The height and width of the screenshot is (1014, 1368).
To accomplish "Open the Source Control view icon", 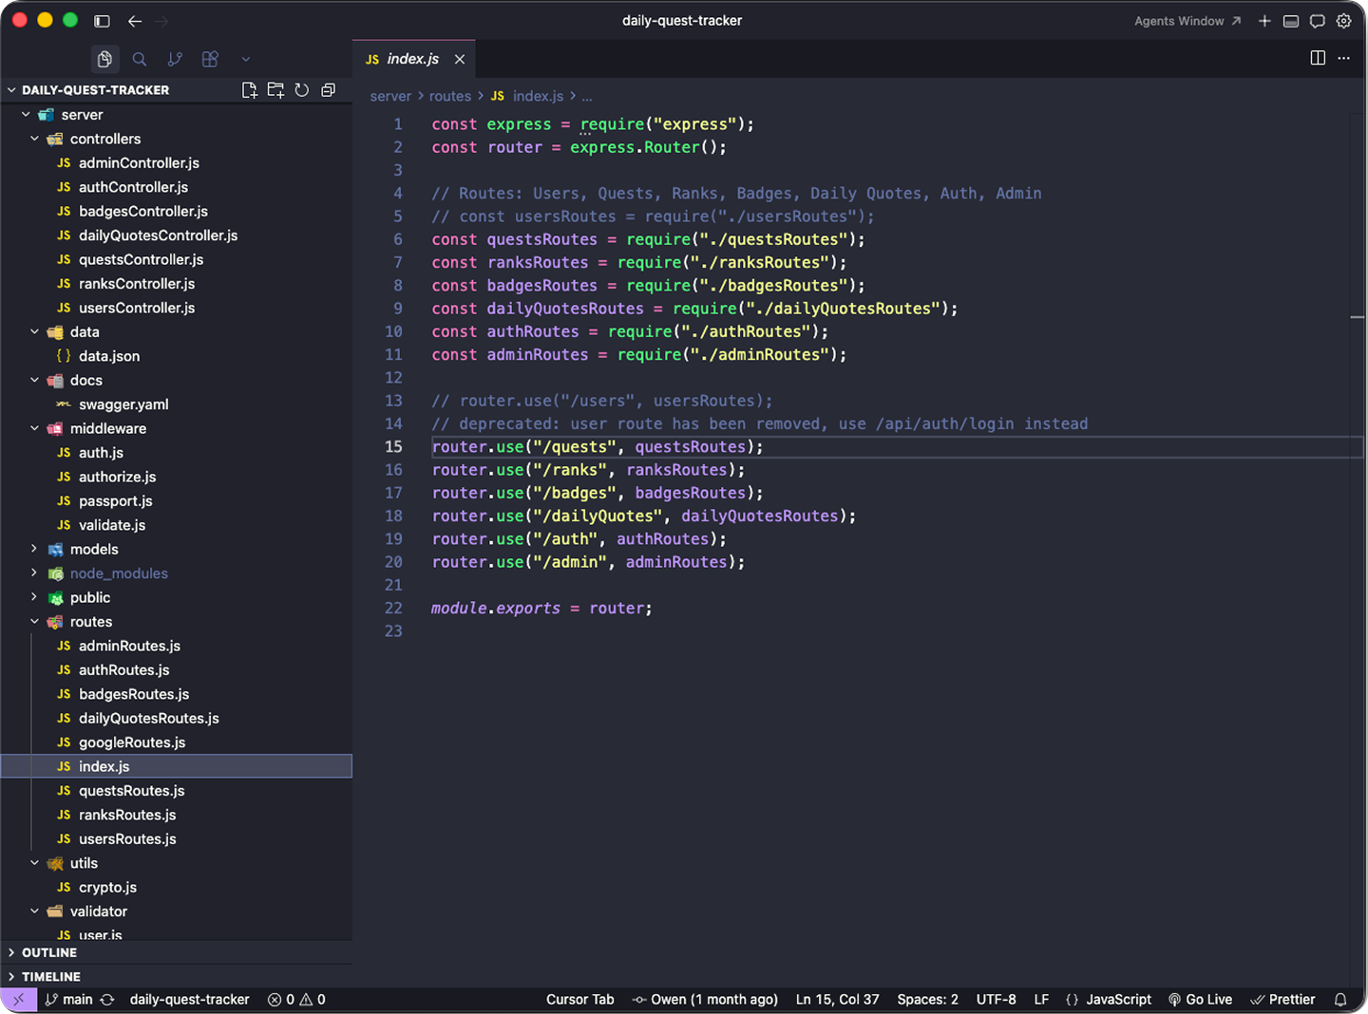I will [175, 59].
